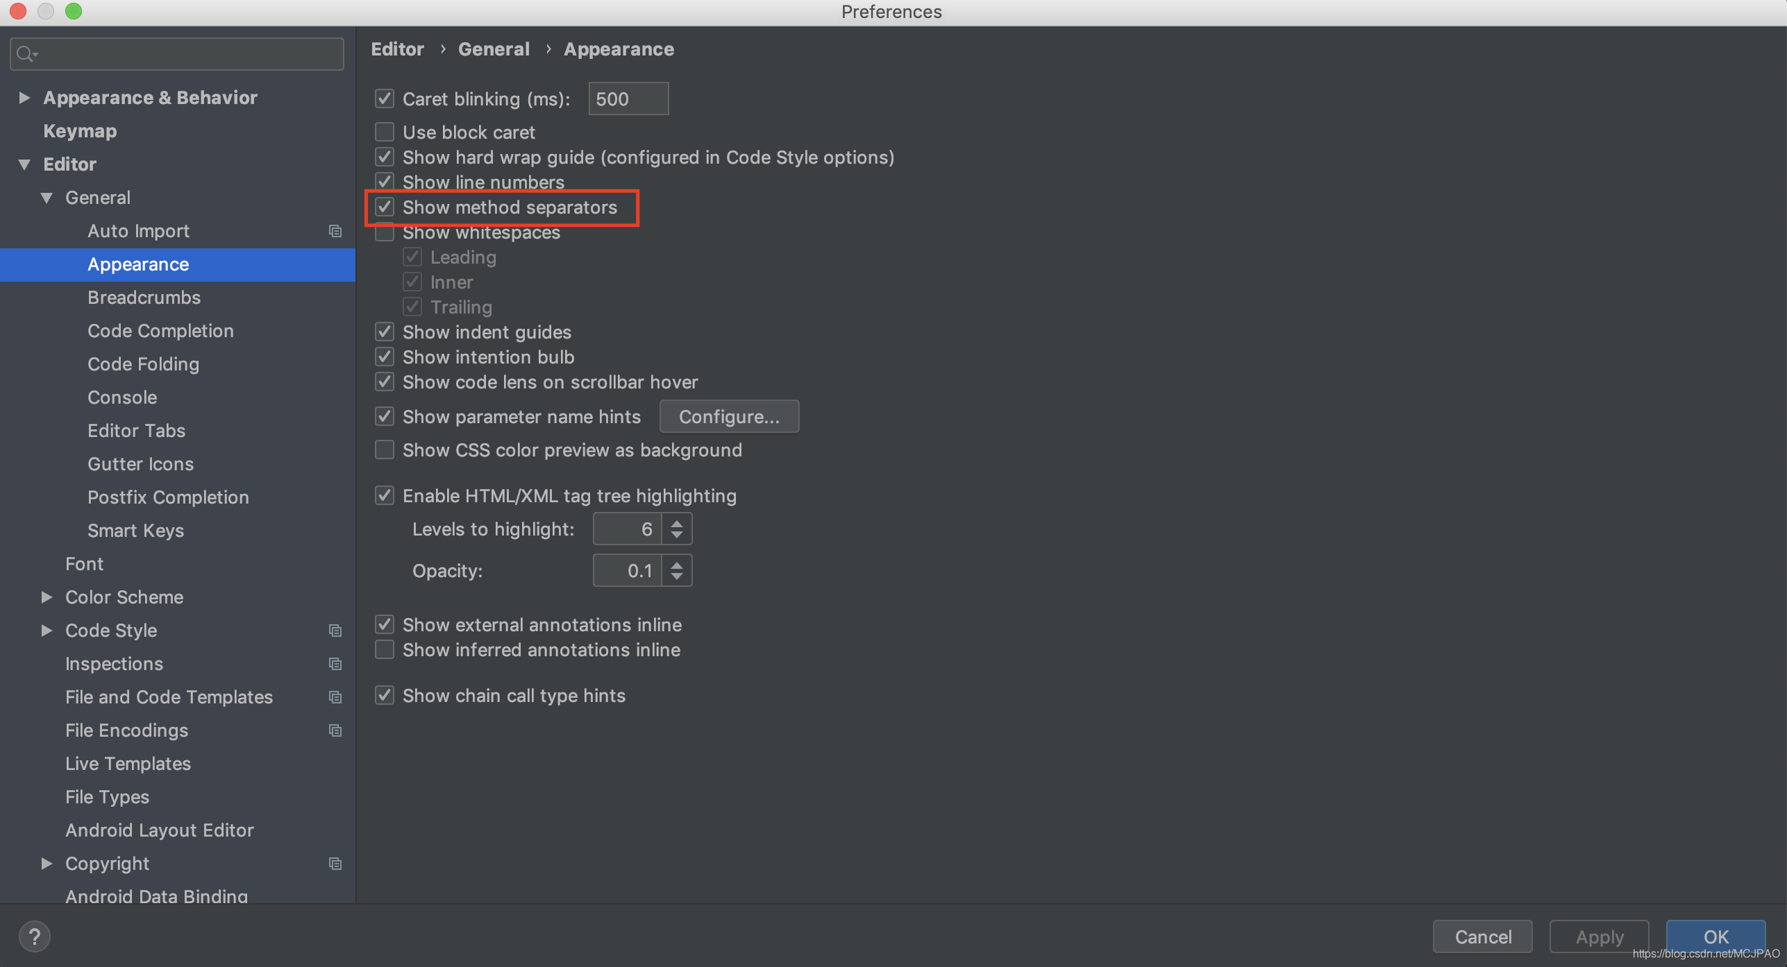Click the Configure button for parameter hints
Image resolution: width=1787 pixels, height=967 pixels.
pos(728,416)
